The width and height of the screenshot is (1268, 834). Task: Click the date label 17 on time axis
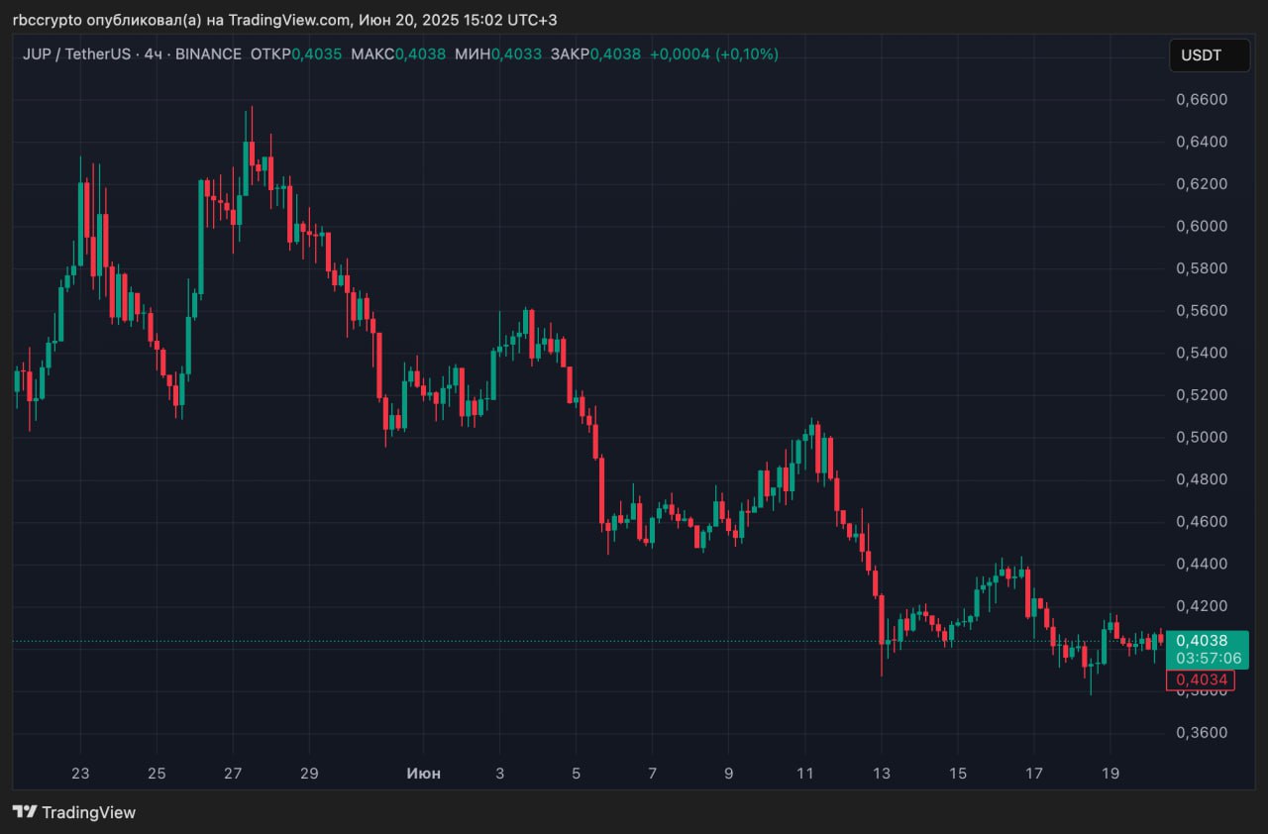[1033, 773]
